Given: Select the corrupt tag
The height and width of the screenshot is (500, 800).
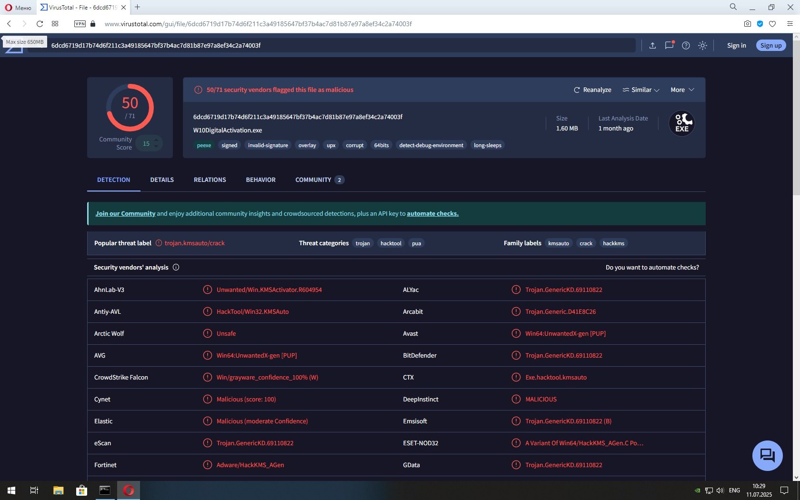Looking at the screenshot, I should 355,145.
